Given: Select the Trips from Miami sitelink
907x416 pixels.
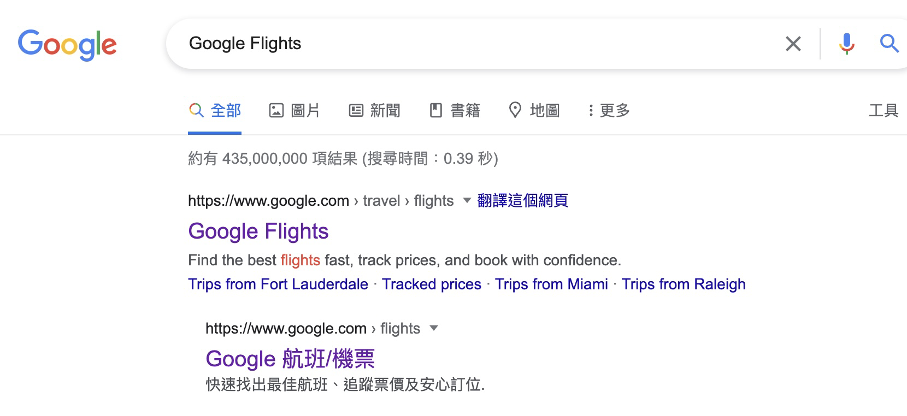Looking at the screenshot, I should coord(552,284).
